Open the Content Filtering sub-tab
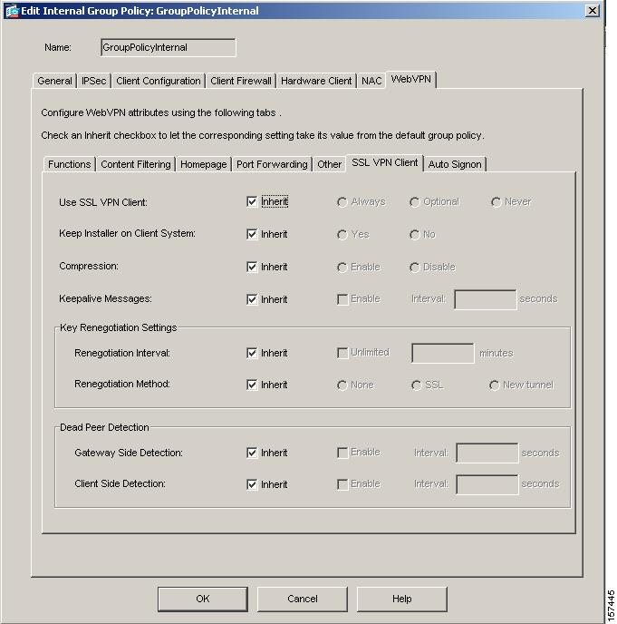The height and width of the screenshot is (624, 617). pyautogui.click(x=136, y=164)
